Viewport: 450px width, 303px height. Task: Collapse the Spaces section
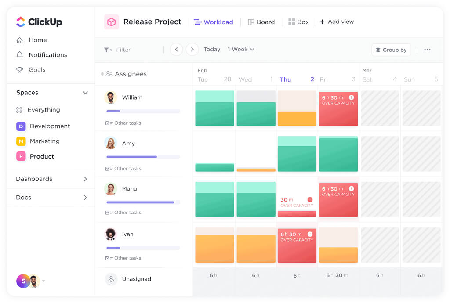point(85,93)
